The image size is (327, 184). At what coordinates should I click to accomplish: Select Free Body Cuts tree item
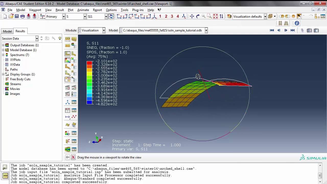click(20, 79)
